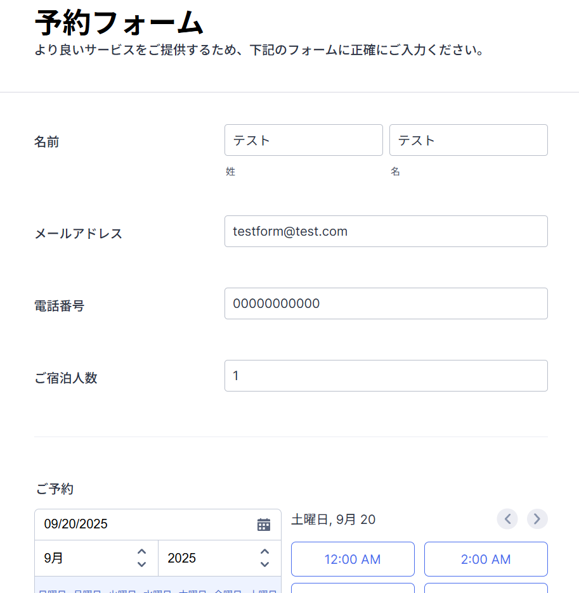
Task: Click the ご宿泊人数 field label
Action: tap(66, 378)
